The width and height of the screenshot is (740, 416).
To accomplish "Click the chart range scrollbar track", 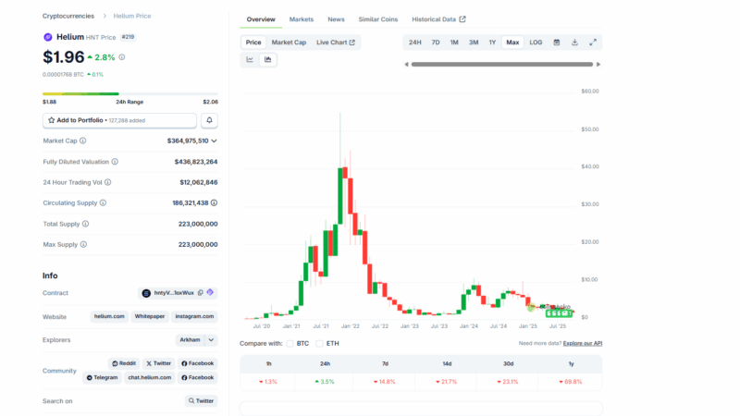I will pyautogui.click(x=502, y=64).
